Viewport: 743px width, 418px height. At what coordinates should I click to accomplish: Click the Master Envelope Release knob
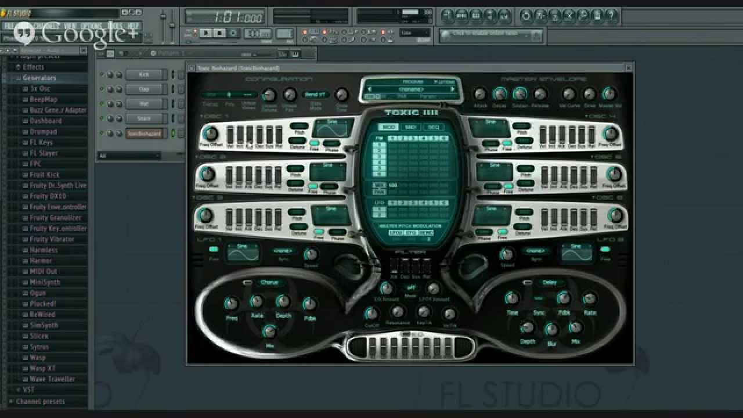[540, 94]
